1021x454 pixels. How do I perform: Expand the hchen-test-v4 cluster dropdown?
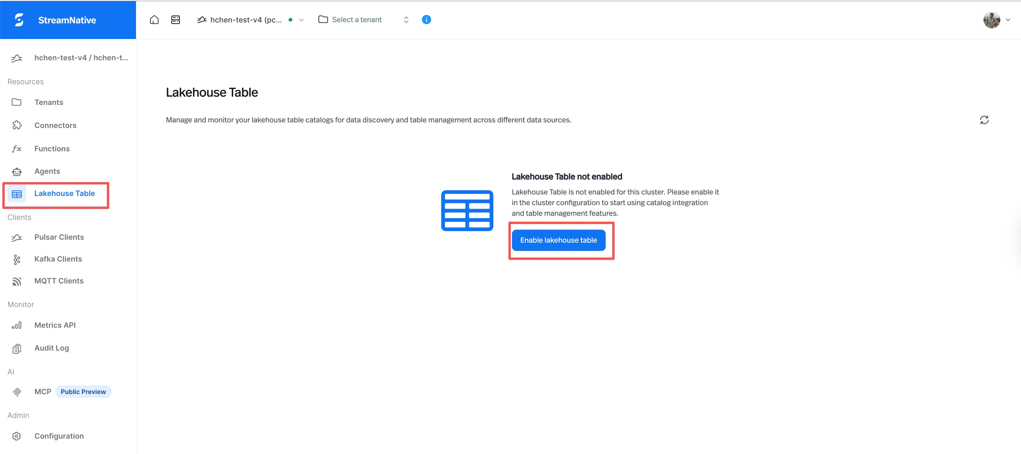tap(301, 20)
